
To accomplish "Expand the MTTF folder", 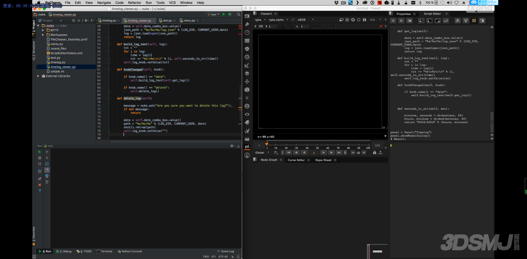I will (43, 30).
